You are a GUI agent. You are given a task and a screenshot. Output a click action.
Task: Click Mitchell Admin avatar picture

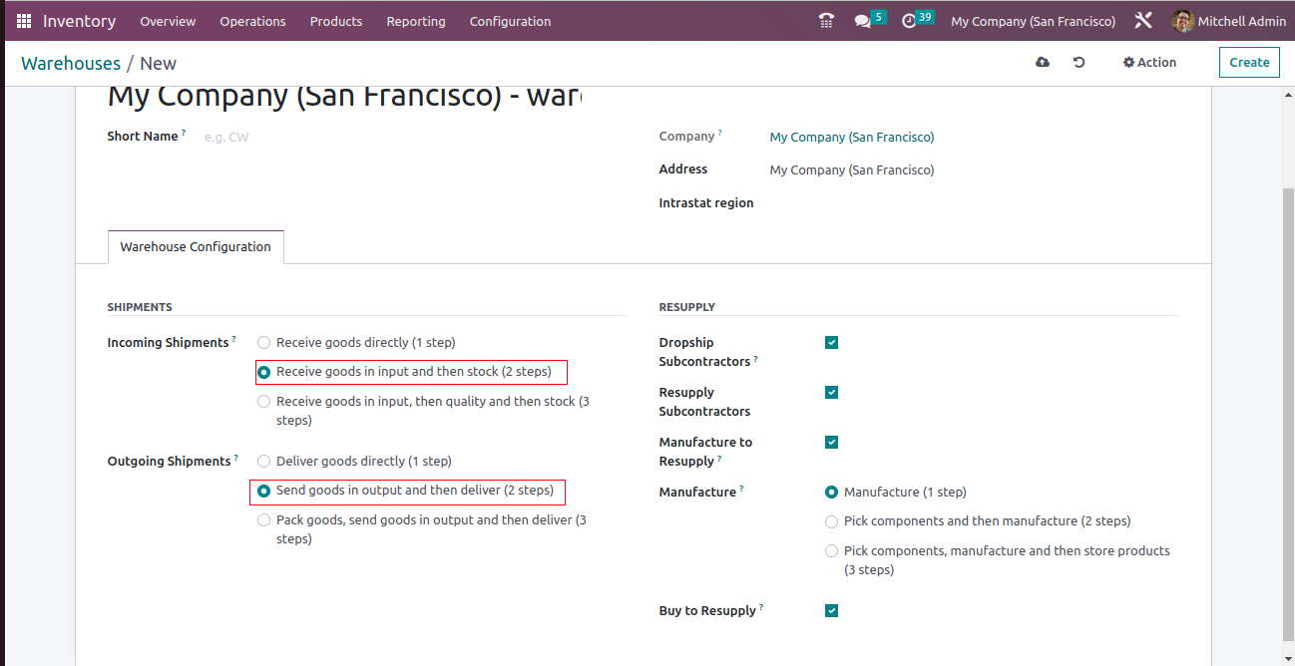point(1183,21)
